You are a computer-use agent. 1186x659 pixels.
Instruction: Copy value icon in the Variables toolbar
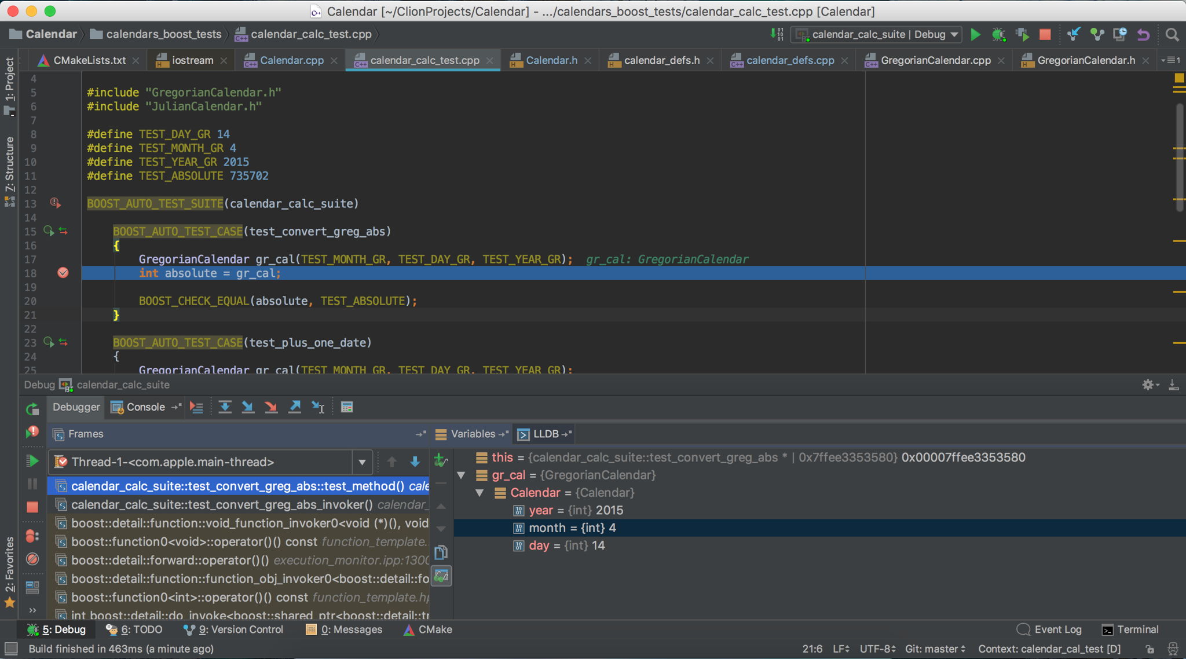tap(441, 552)
